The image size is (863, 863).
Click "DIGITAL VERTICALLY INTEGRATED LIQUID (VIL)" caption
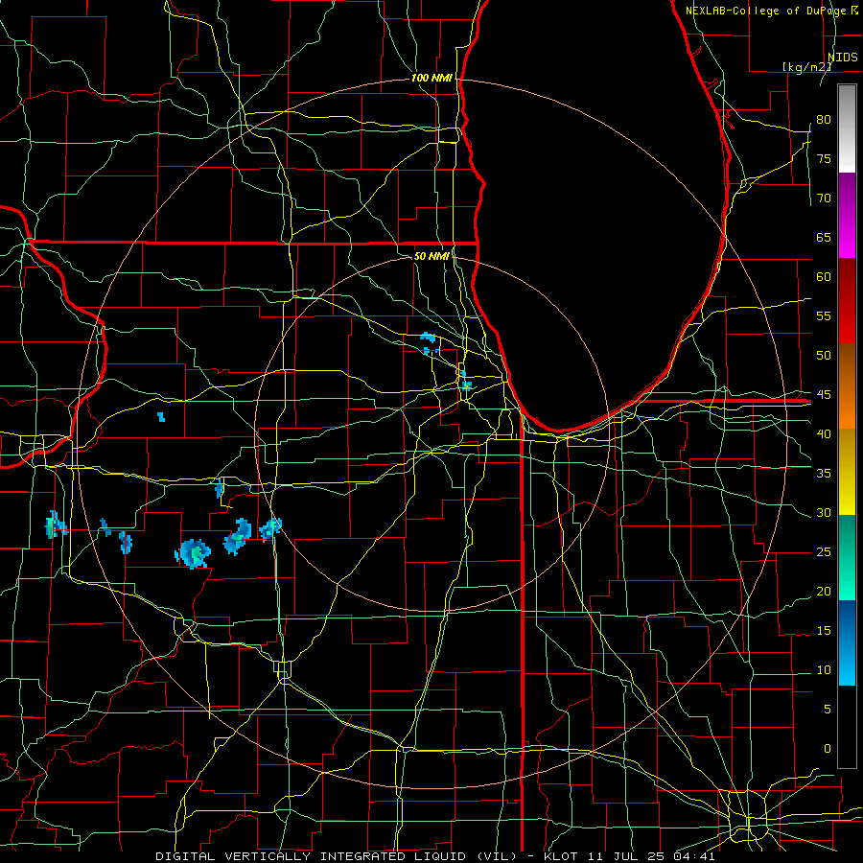tap(336, 856)
